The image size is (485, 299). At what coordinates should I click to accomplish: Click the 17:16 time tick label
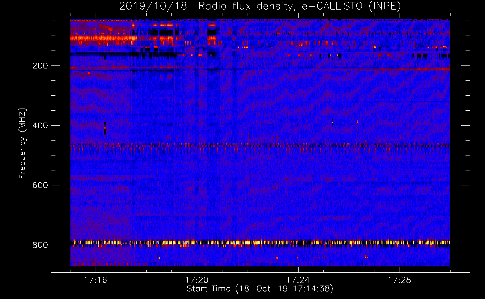(95, 280)
